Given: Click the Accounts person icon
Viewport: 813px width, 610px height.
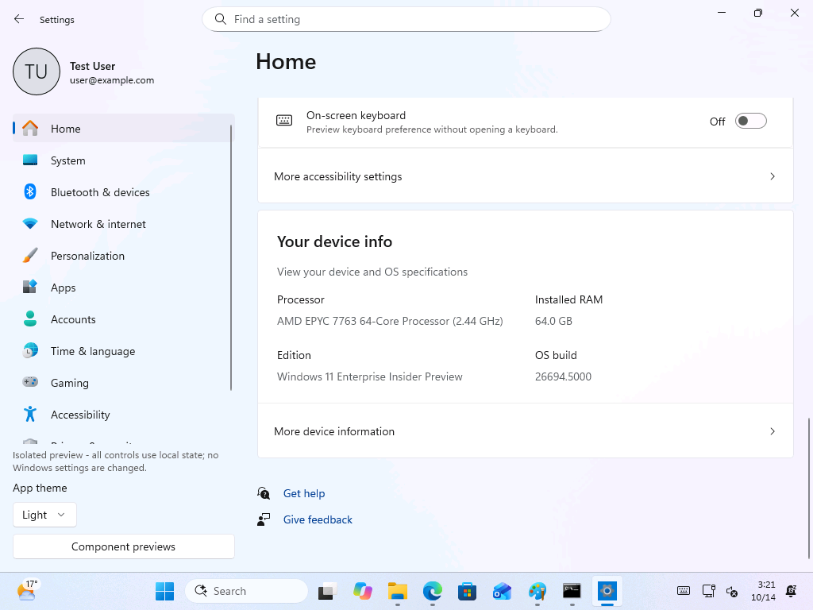Looking at the screenshot, I should coord(30,319).
